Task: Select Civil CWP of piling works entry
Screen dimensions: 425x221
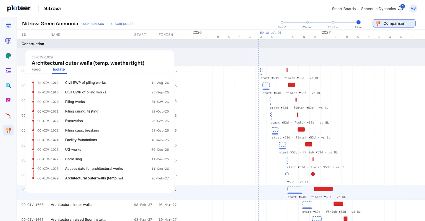Action: click(100, 92)
